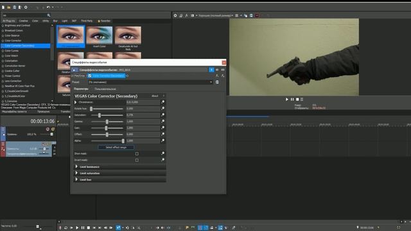Select Color Curves in plug-in list

[12, 51]
